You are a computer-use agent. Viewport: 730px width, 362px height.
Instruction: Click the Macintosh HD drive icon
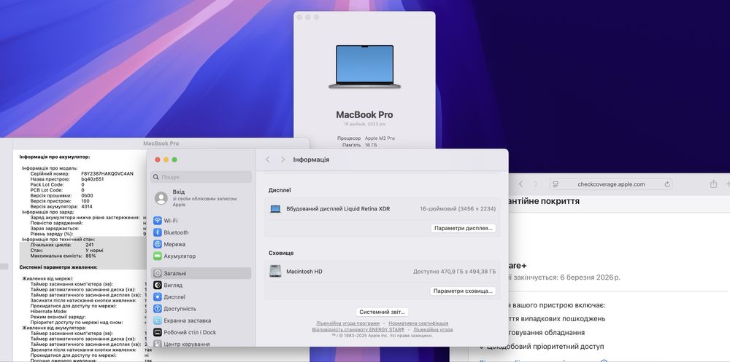coord(275,272)
